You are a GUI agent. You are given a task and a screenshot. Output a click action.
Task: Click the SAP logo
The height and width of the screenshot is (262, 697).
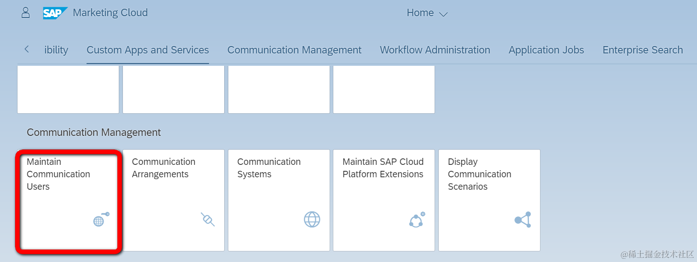tap(55, 13)
